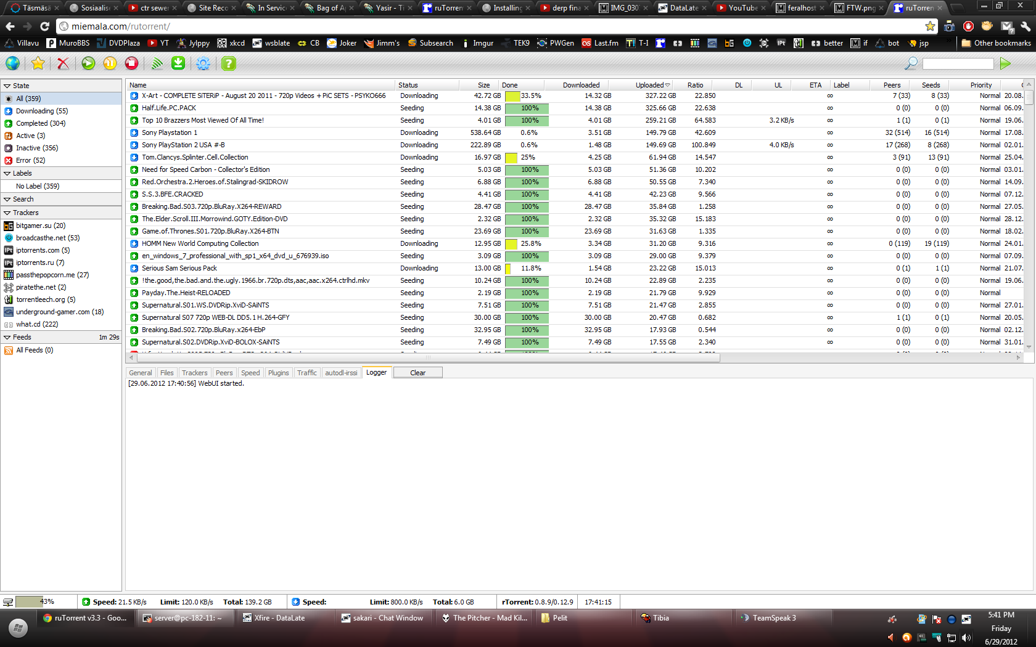
Task: Click the yellow star create torrent icon
Action: [x=38, y=63]
